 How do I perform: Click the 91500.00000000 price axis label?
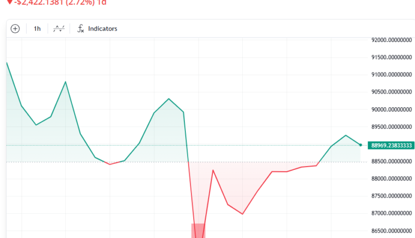(x=392, y=58)
